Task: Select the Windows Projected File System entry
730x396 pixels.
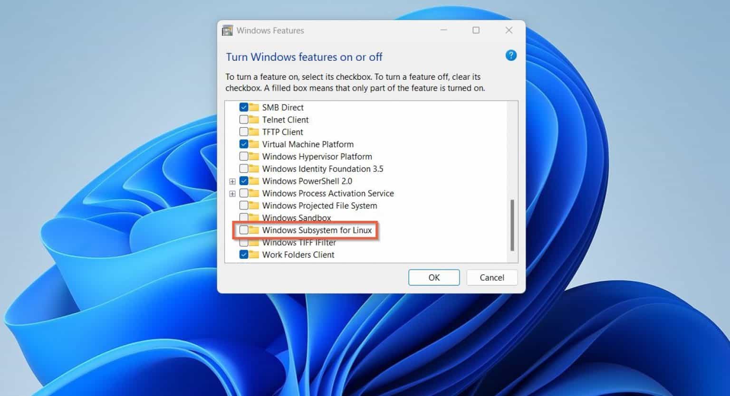Action: coord(319,206)
